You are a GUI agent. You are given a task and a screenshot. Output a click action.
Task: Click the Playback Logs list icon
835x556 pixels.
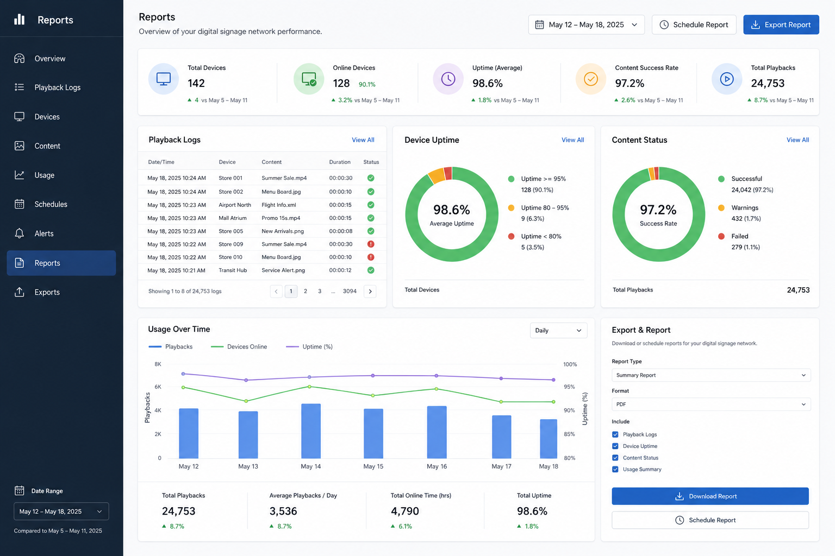click(x=20, y=87)
